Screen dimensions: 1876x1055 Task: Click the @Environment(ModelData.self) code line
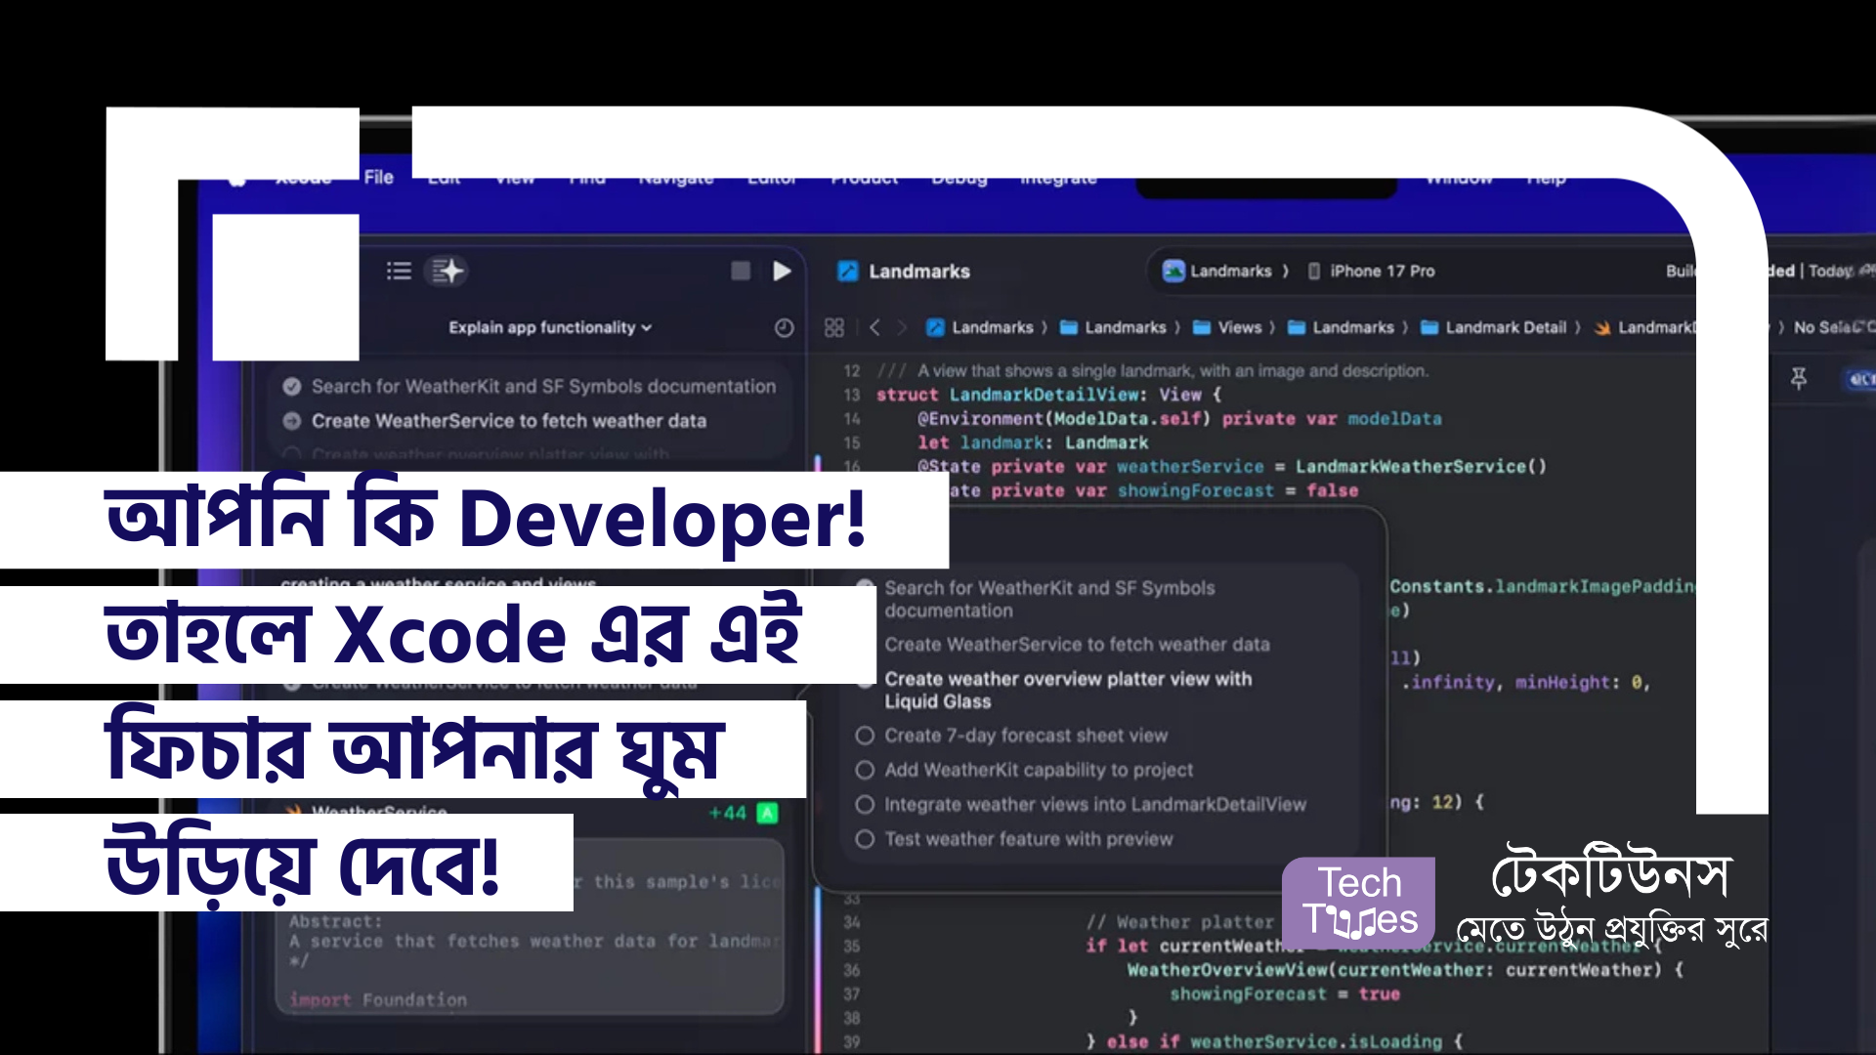[x=1179, y=418]
